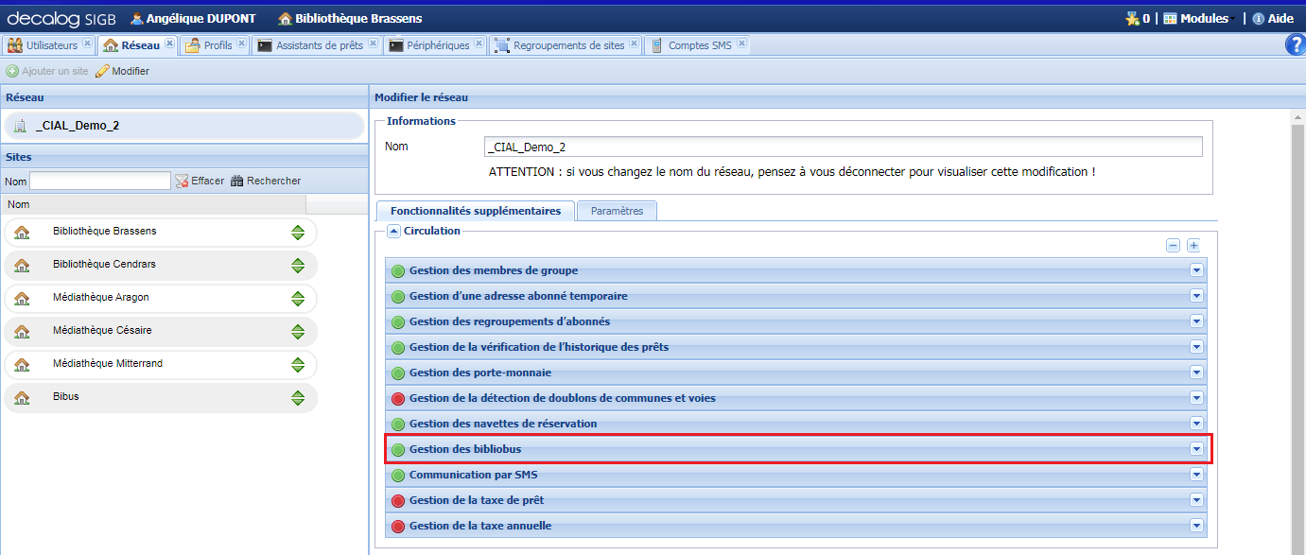The image size is (1306, 555).
Task: Toggle the green status for Gestion des bibliobus
Action: tap(397, 449)
